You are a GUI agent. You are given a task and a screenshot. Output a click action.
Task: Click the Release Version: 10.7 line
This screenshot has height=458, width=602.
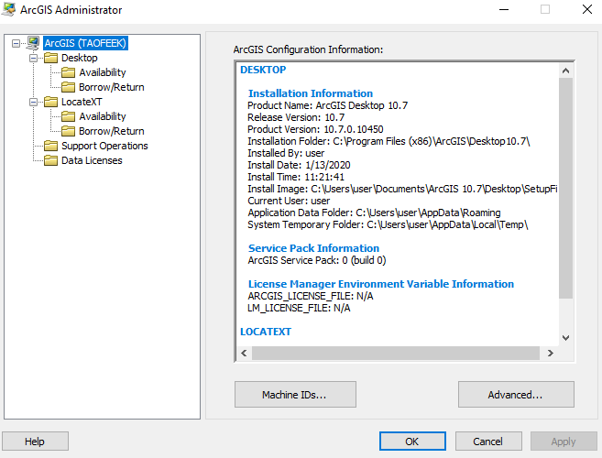tap(296, 117)
